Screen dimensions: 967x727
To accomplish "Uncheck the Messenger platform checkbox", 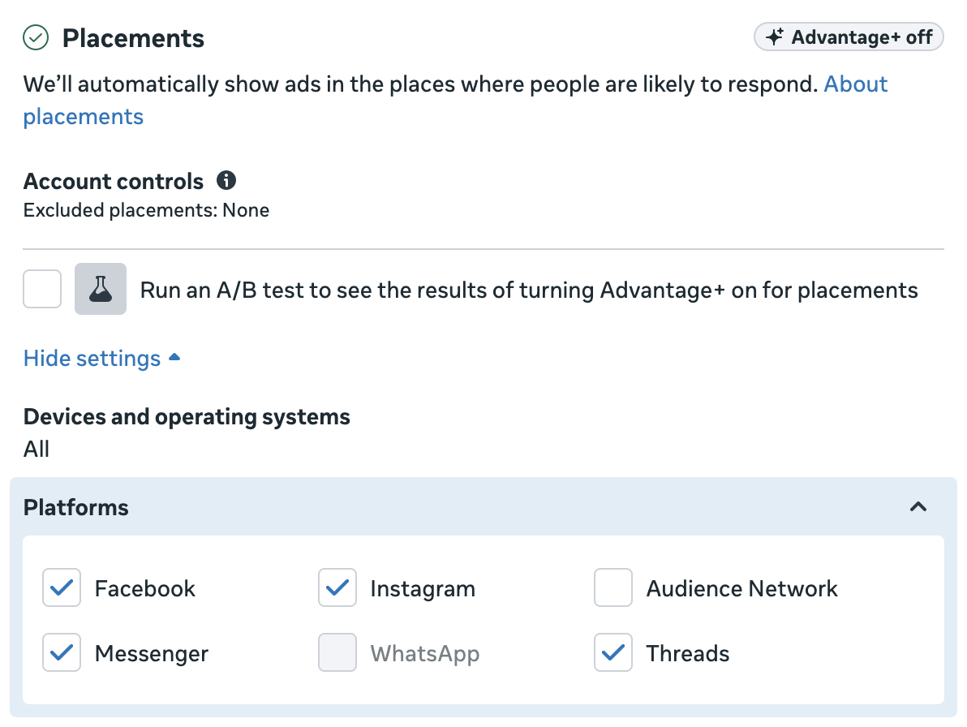I will tap(62, 653).
